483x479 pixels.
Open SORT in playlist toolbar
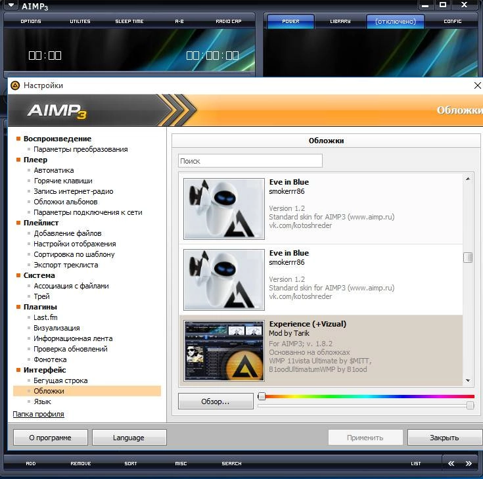(x=131, y=464)
